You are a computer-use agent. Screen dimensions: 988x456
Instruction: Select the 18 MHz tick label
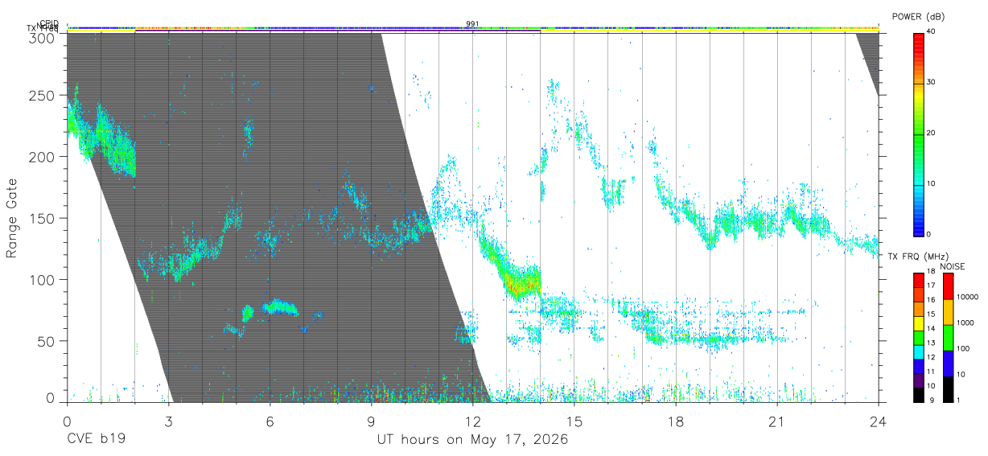coord(932,272)
